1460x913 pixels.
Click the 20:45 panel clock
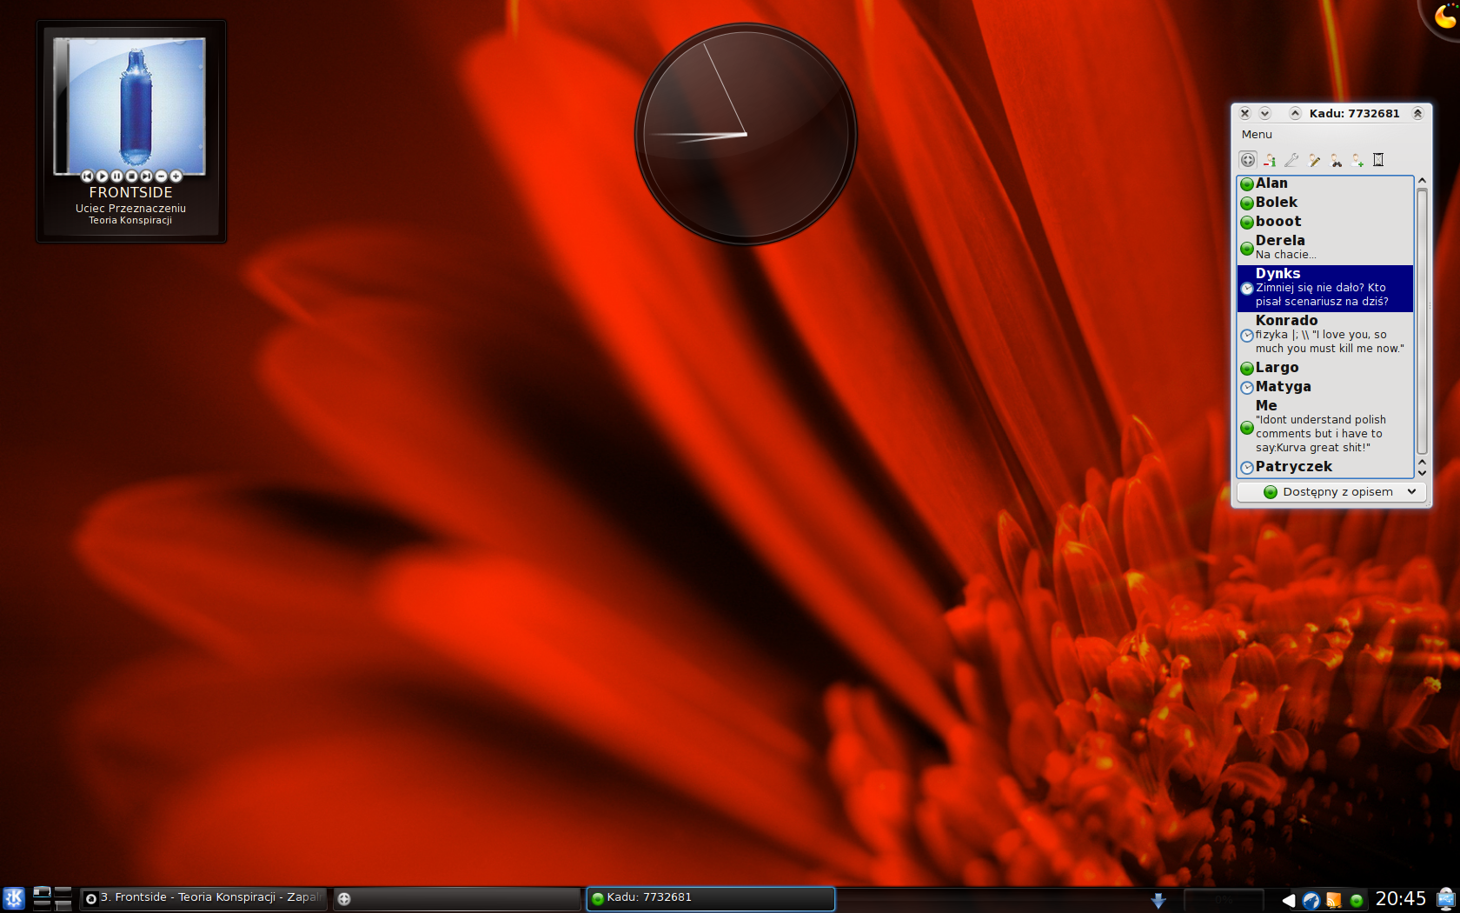[1400, 899]
